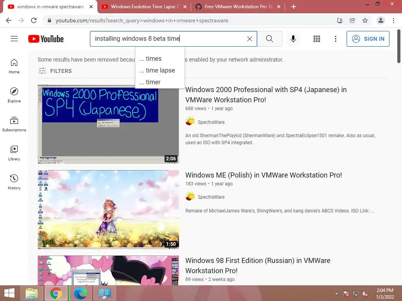Click the network tray icon
Image resolution: width=402 pixels, height=301 pixels.
coord(355,294)
